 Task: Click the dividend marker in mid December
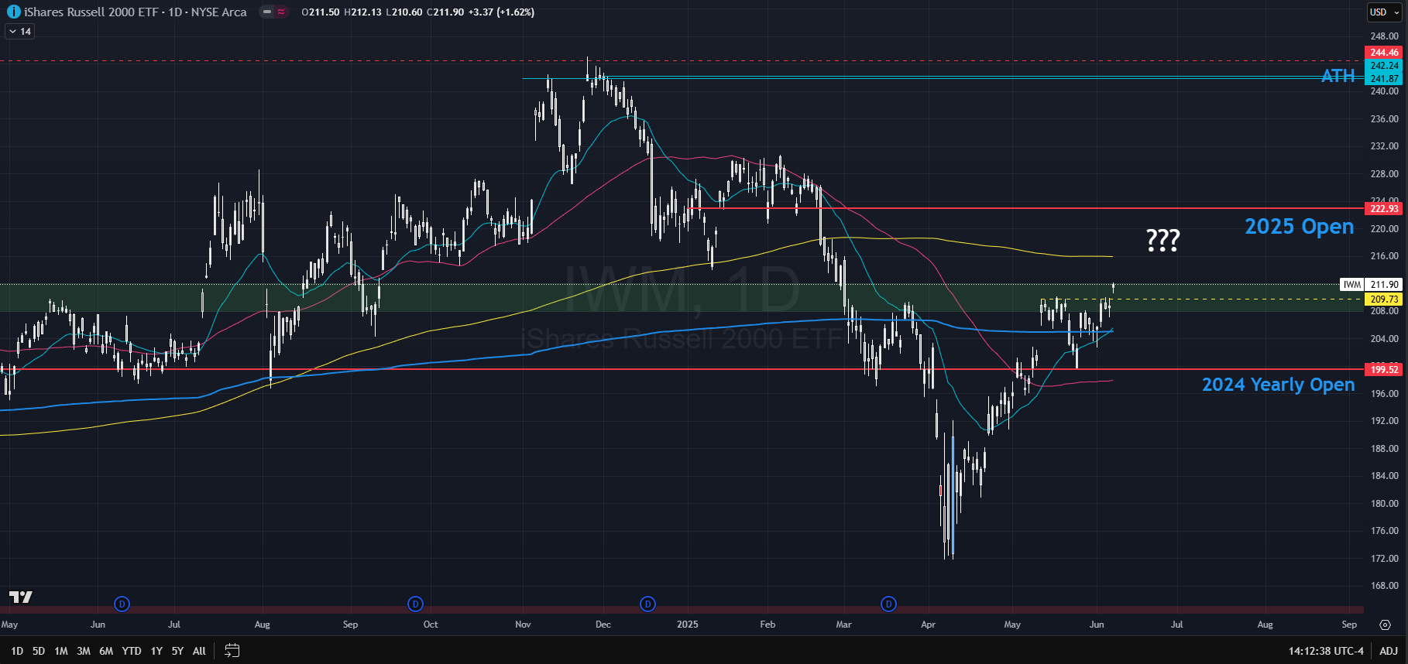point(647,604)
